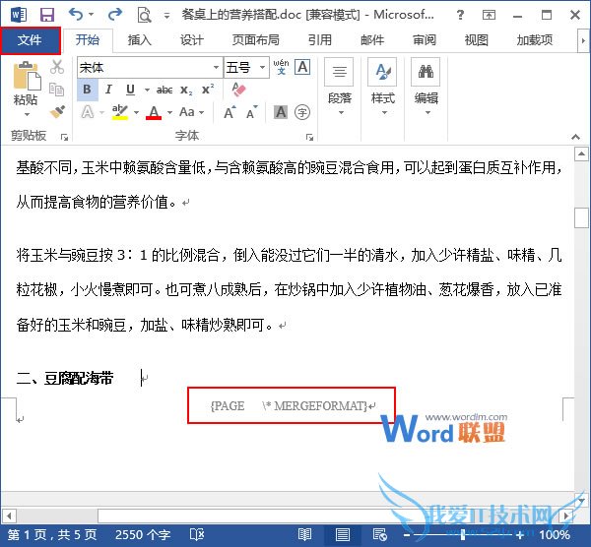This screenshot has width=591, height=547.
Task: Click the proofing errors book icon
Action: tap(197, 534)
